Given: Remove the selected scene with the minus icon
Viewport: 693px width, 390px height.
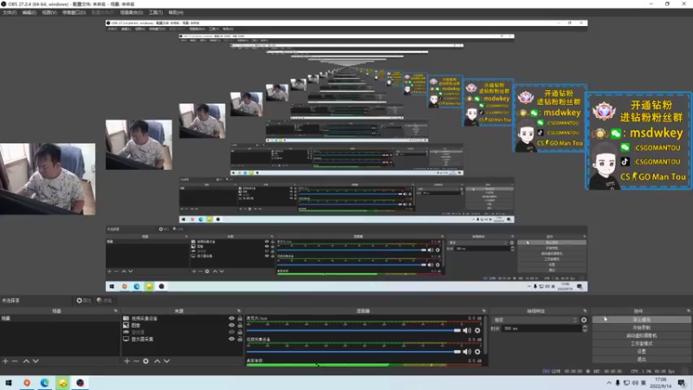Looking at the screenshot, I should 15,361.
